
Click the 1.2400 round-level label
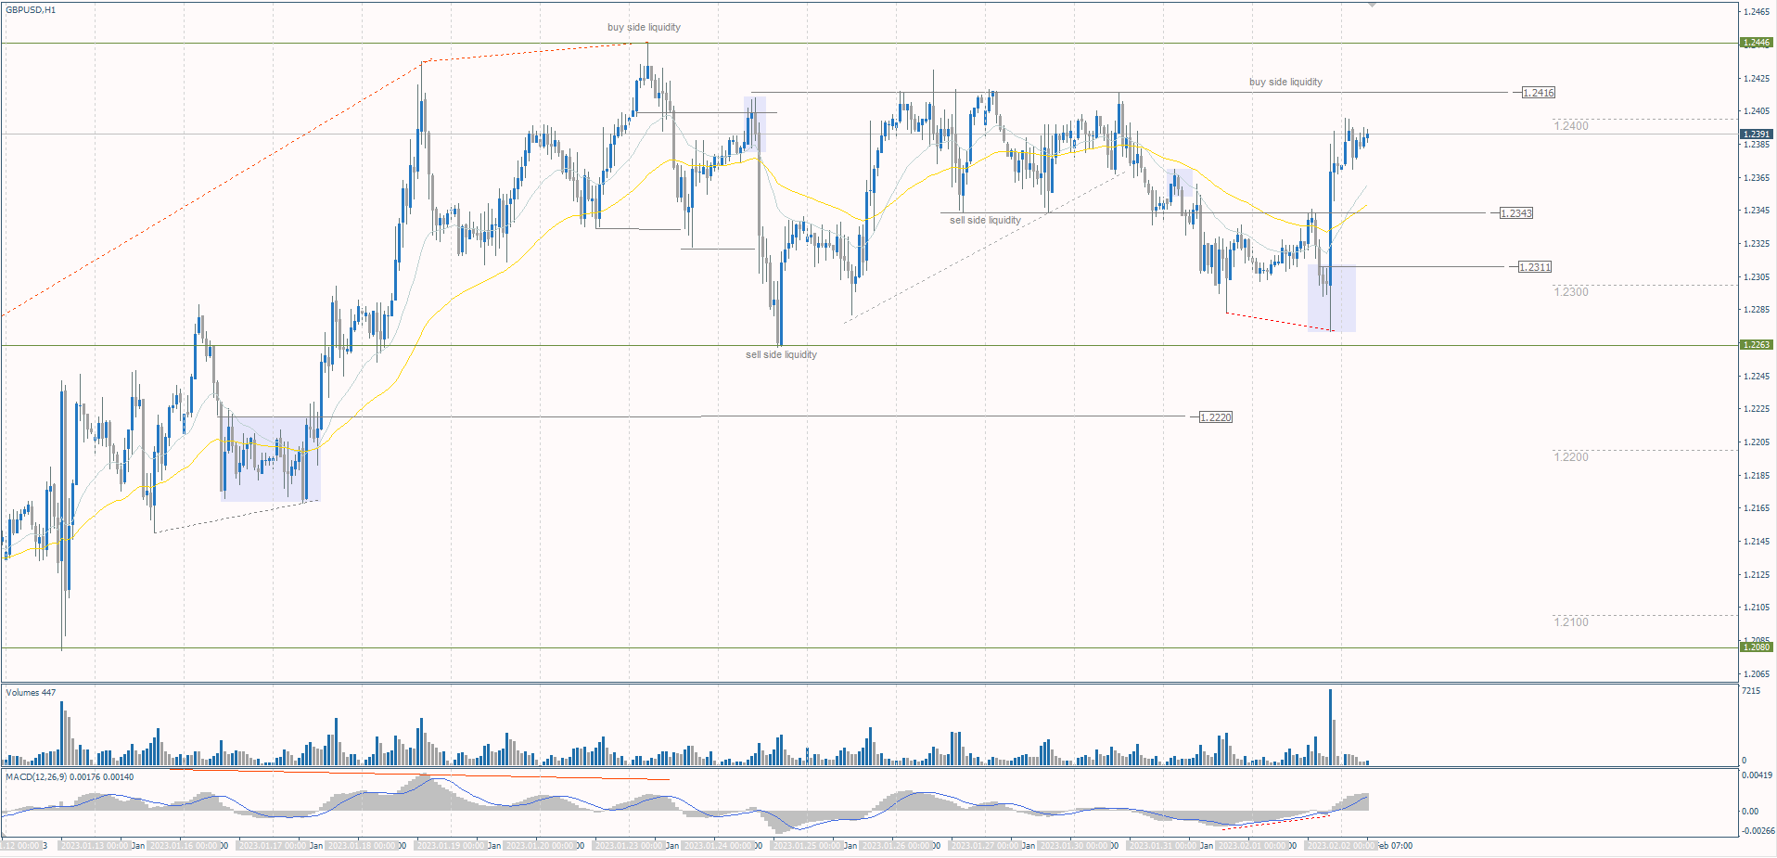1571,126
